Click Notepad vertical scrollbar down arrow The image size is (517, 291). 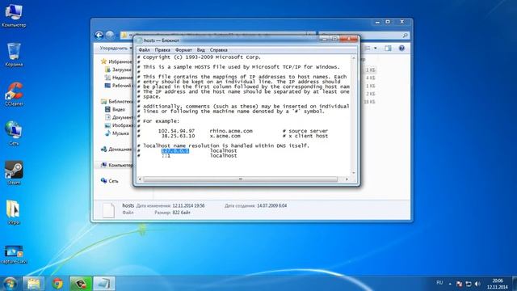point(354,173)
